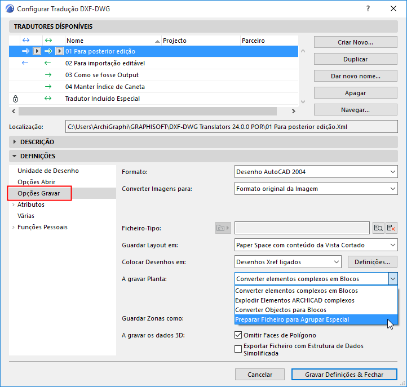This screenshot has height=387, width=407.
Task: Click the second play button in row 01
Action: click(59, 51)
